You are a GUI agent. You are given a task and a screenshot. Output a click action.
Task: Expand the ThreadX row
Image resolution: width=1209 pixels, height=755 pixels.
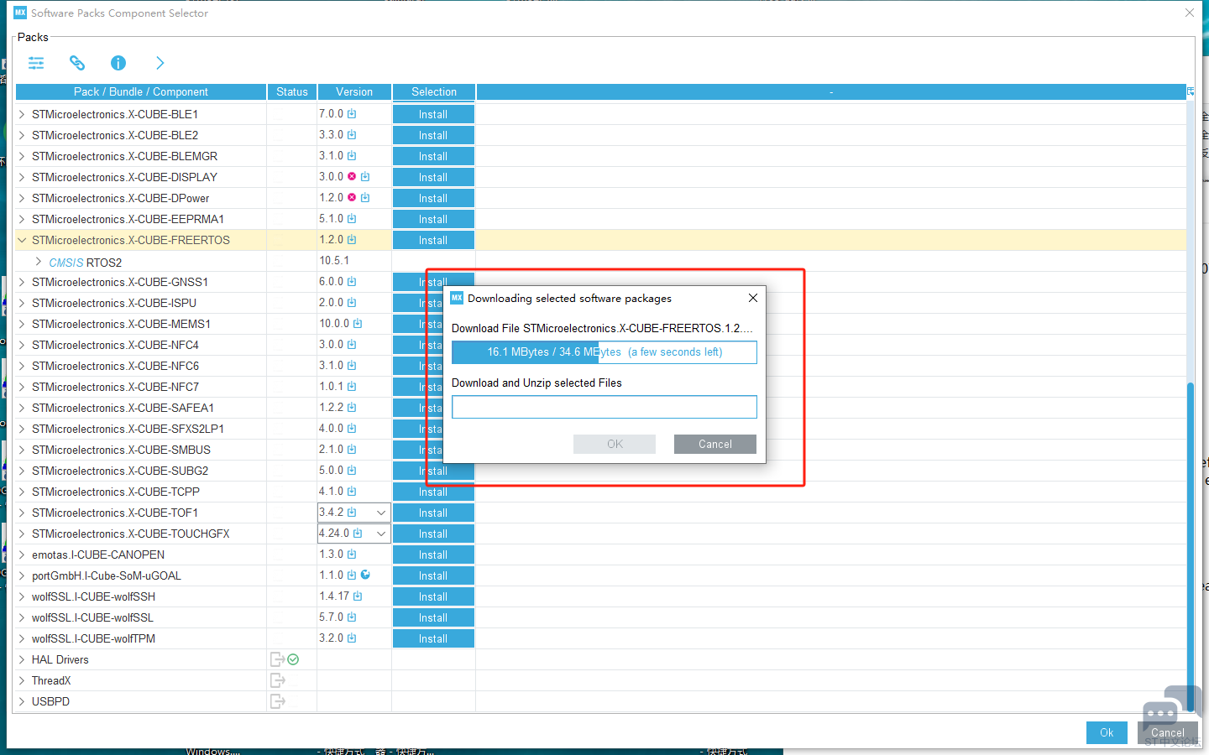(x=22, y=680)
